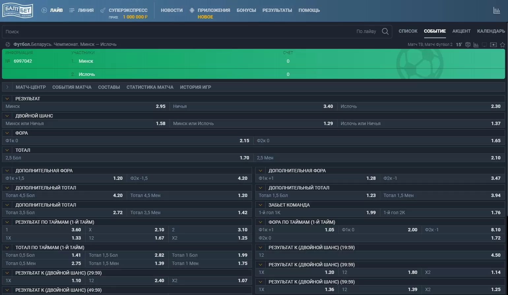Expand the match-center panel arrow
Screen dimensions: 508x295
7,87
